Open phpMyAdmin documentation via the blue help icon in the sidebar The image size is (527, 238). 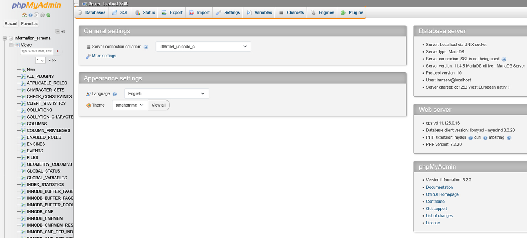(30, 15)
